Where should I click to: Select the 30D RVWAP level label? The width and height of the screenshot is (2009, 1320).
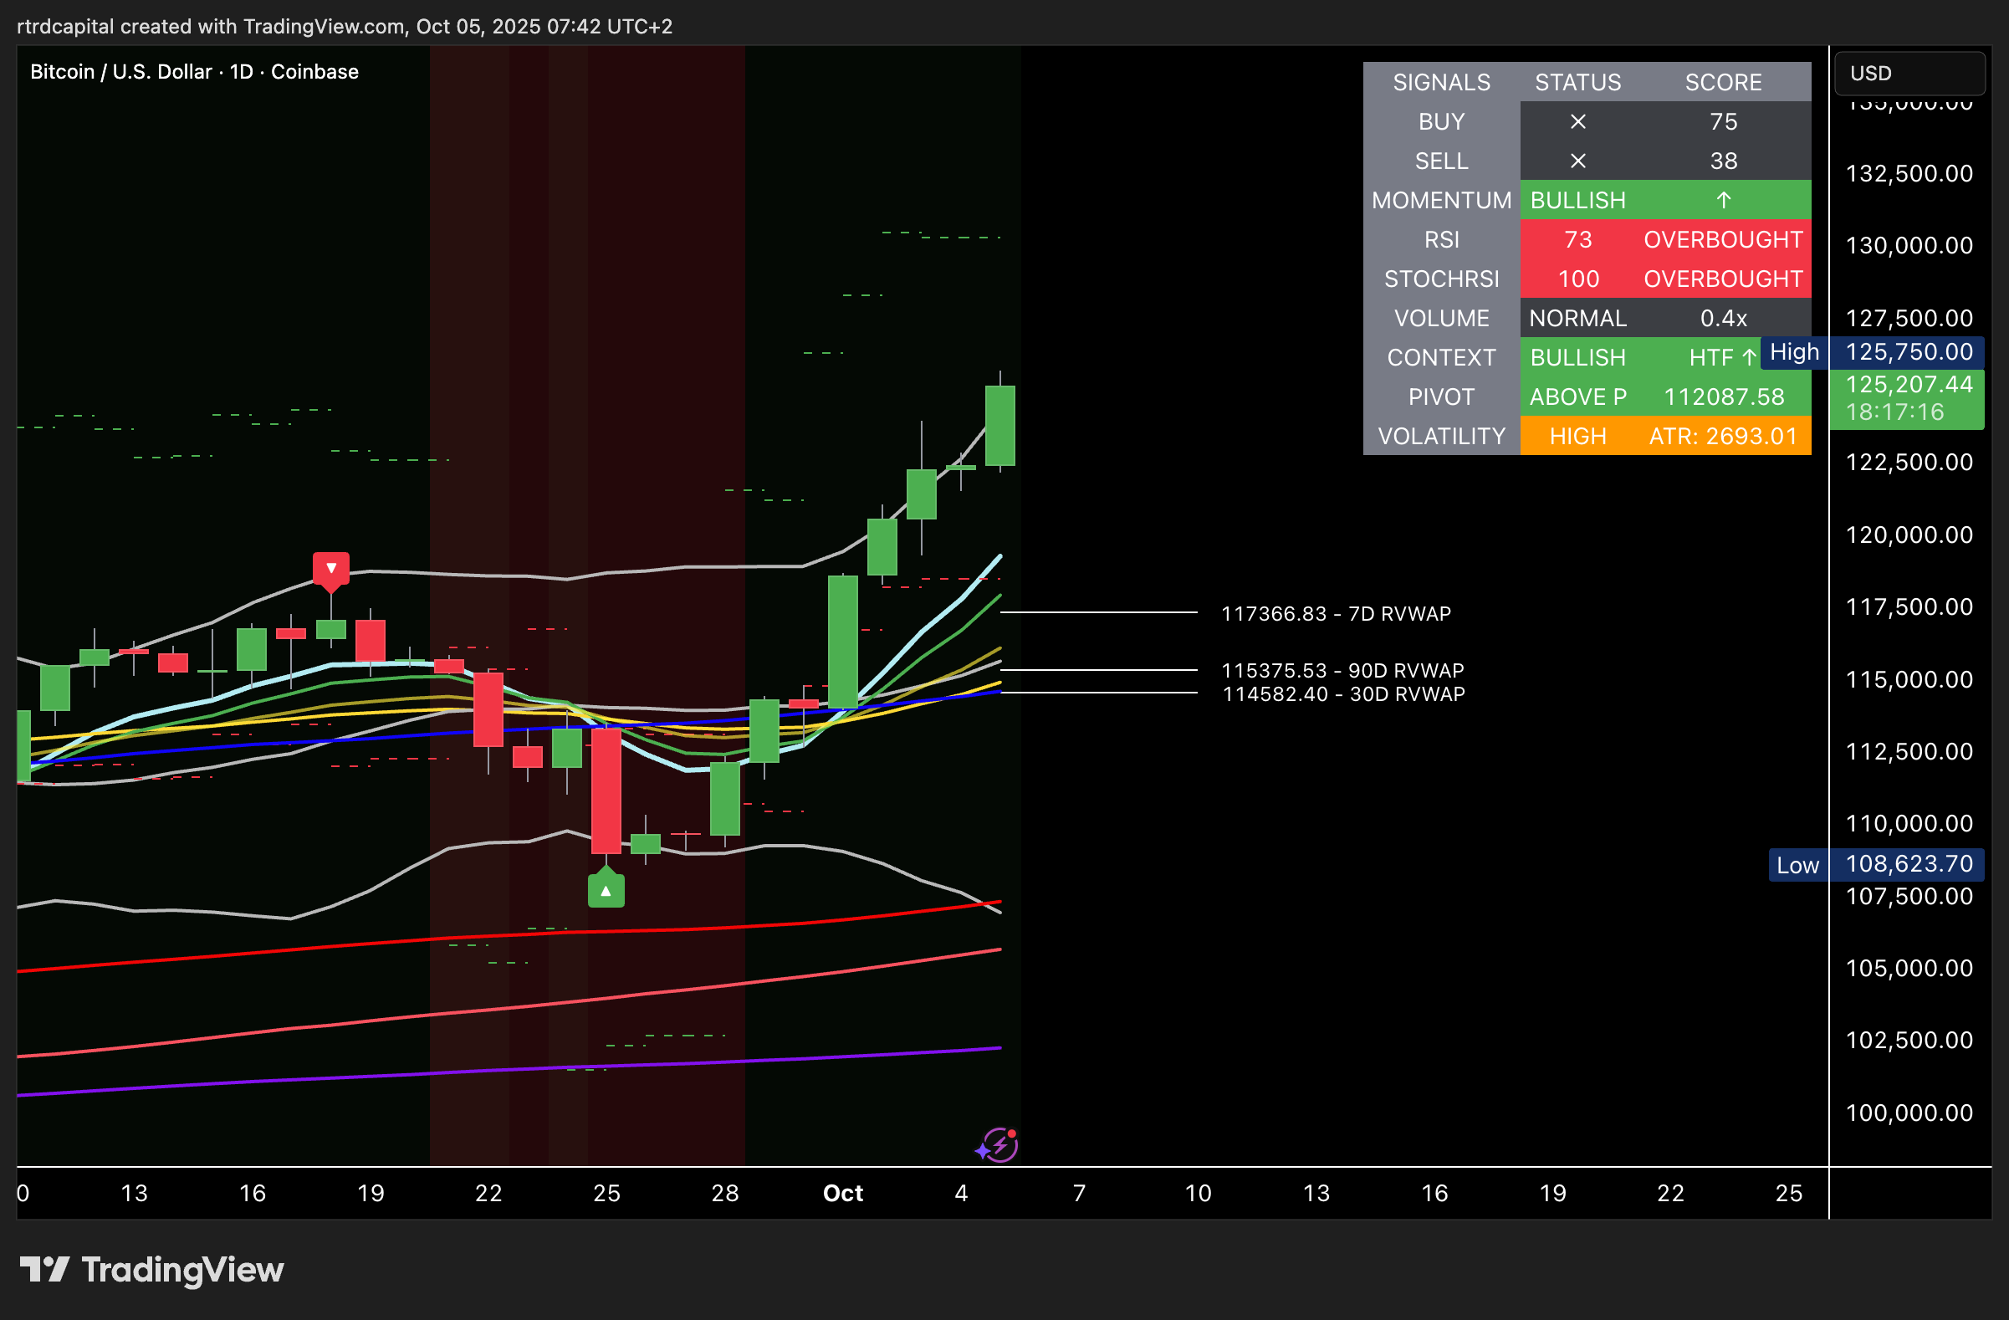[x=1343, y=693]
